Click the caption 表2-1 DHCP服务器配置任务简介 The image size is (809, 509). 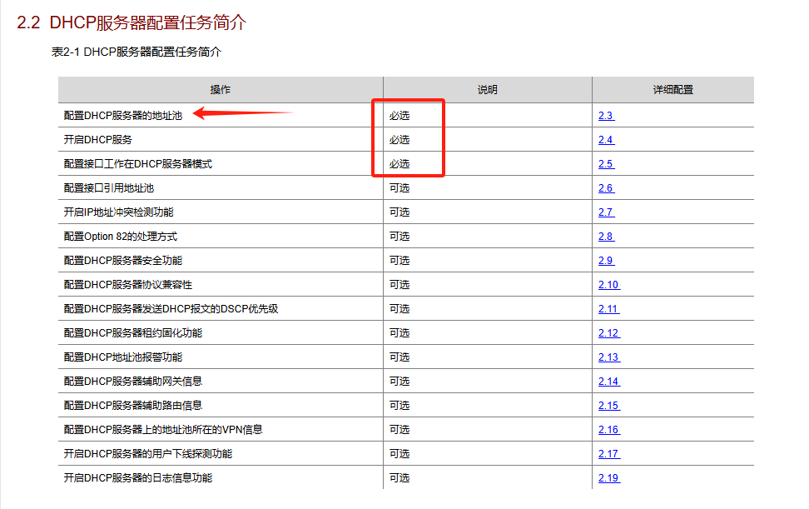[x=136, y=52]
